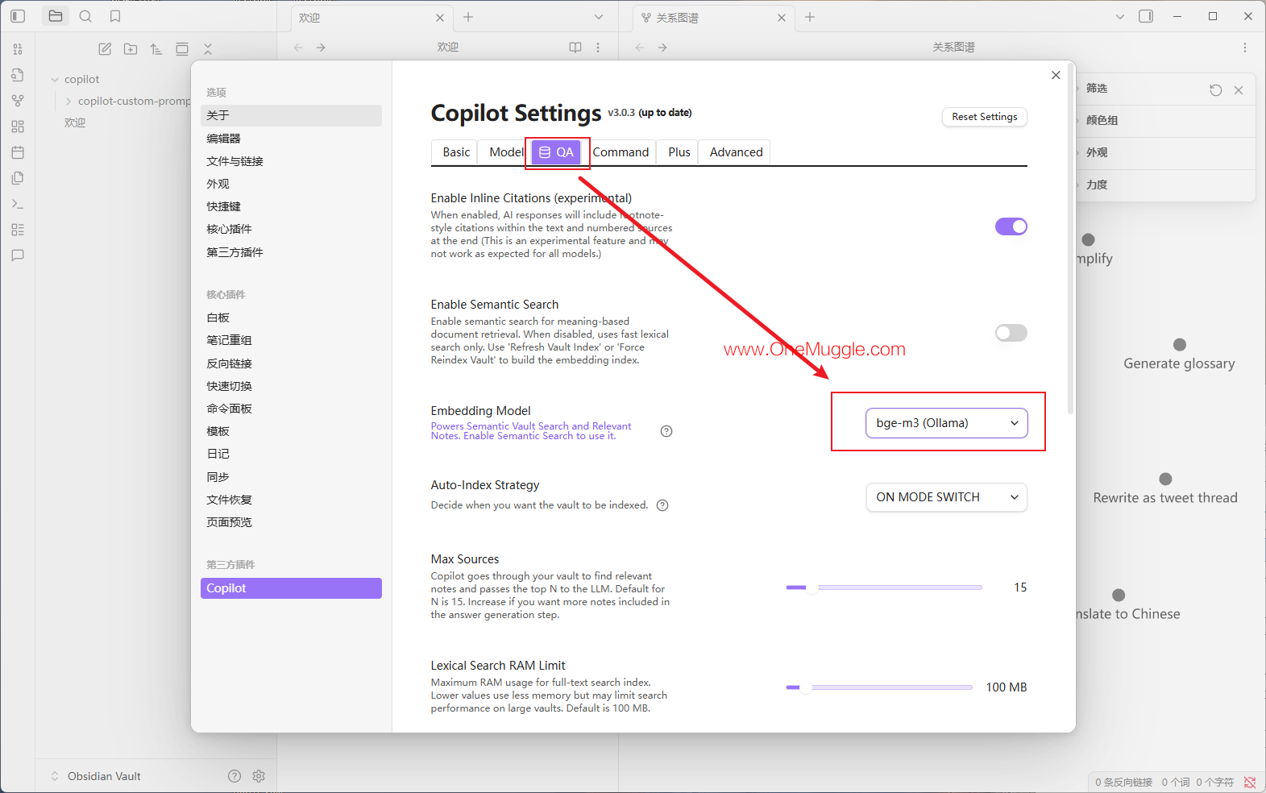Select Copilot plugin settings entry
Screen dimensions: 1266x793
[x=291, y=588]
